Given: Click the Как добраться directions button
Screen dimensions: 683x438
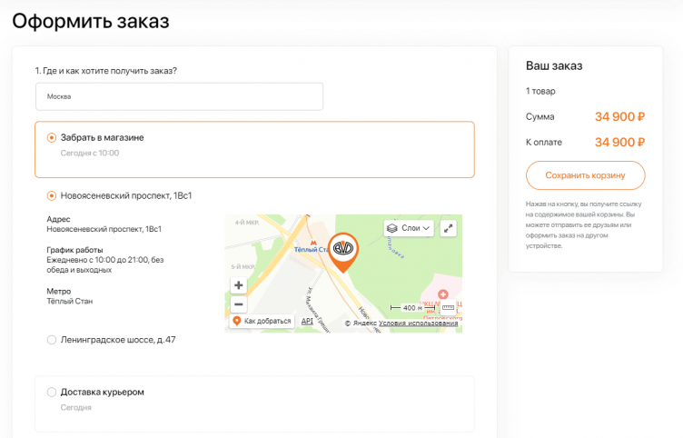Looking at the screenshot, I should click(262, 321).
